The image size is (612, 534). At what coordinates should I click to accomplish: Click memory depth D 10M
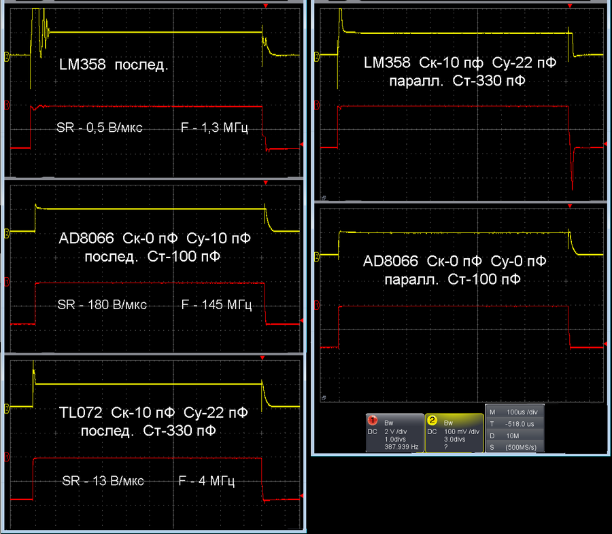515,435
